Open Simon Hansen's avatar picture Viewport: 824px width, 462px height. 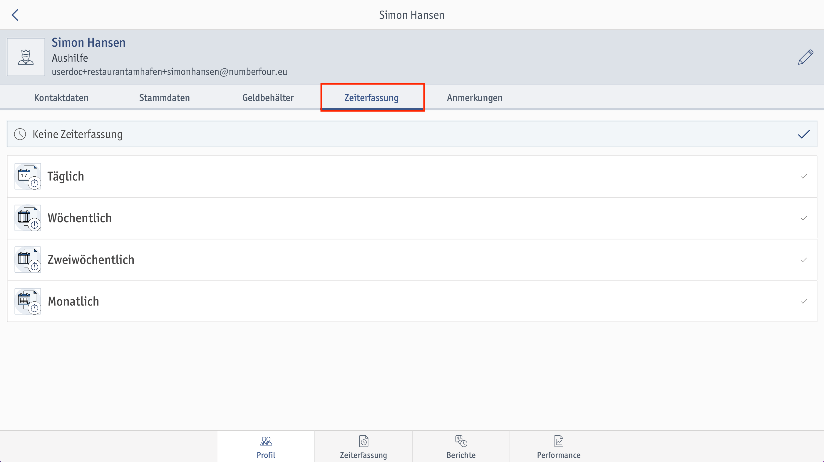point(26,57)
